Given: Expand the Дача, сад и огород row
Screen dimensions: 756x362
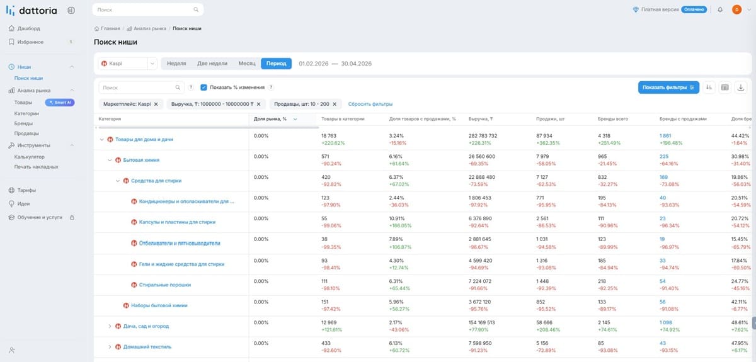Looking at the screenshot, I should pyautogui.click(x=110, y=326).
